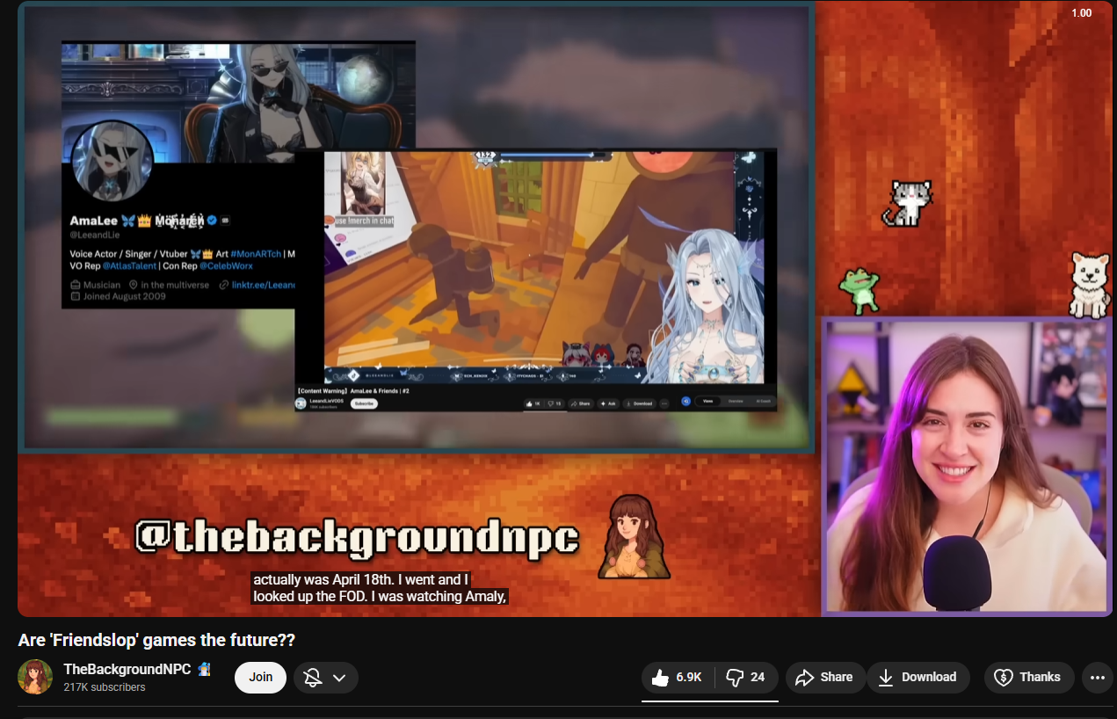
Task: Join the TheBackgroundNPC channel membership
Action: [x=260, y=677]
